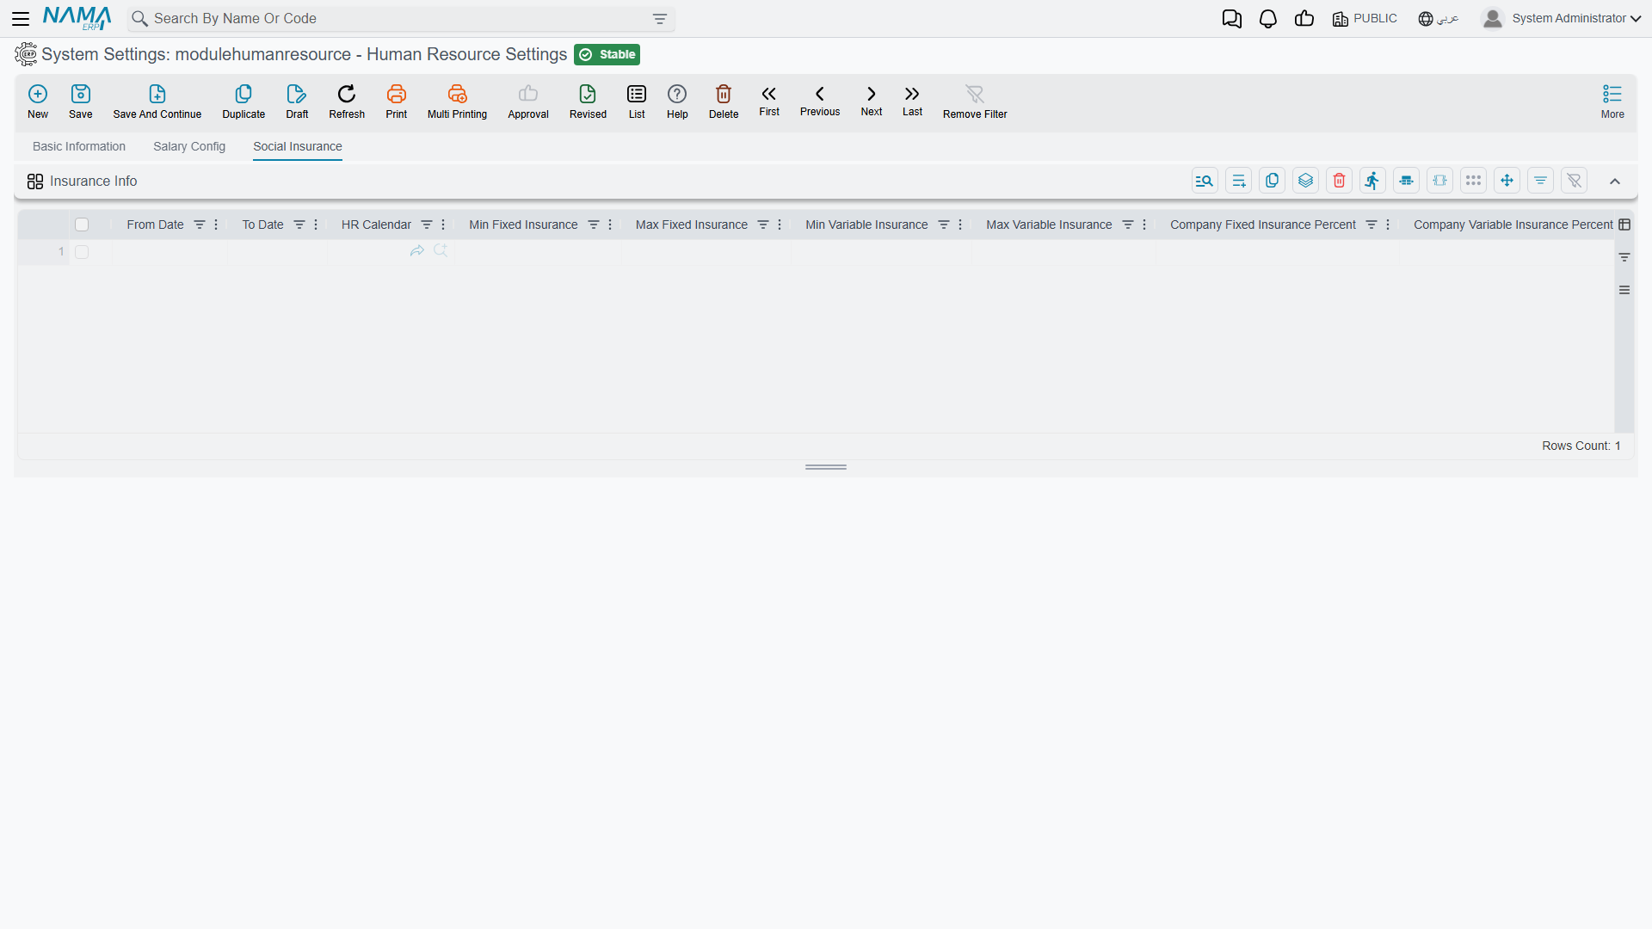
Task: Open filter for HR Calendar column
Action: point(427,225)
